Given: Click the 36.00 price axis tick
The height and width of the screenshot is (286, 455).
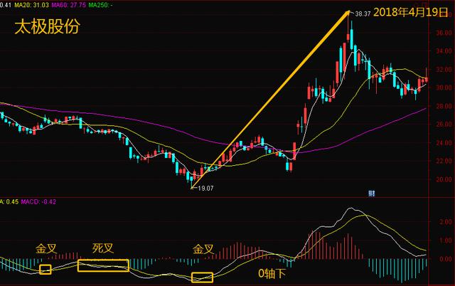Looking at the screenshot, I should point(444,33).
